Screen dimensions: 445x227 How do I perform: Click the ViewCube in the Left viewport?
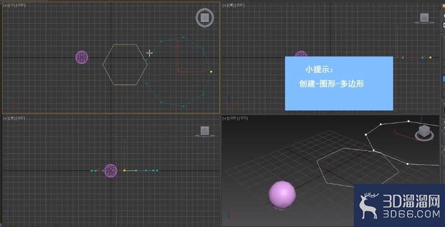[205, 131]
